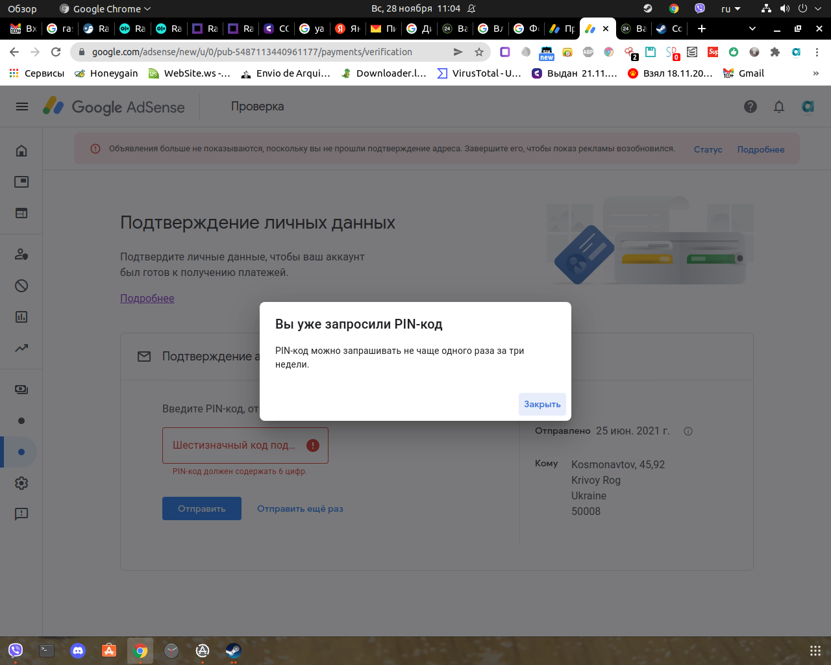Switch to the ya Google tab
This screenshot has width=831, height=665.
312,29
